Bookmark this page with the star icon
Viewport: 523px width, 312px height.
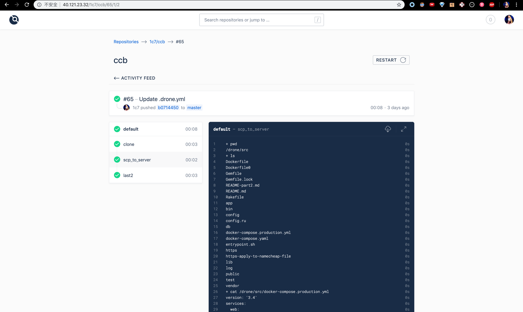(x=399, y=5)
